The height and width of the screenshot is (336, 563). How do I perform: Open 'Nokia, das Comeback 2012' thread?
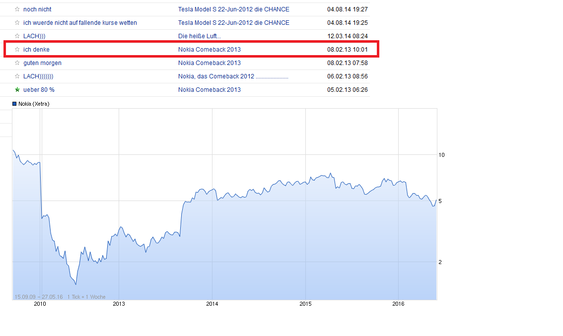tap(233, 76)
